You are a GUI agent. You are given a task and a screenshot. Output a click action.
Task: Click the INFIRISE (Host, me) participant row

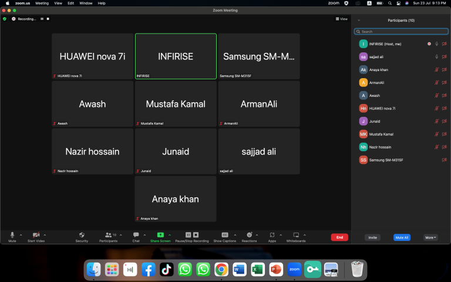click(x=401, y=44)
